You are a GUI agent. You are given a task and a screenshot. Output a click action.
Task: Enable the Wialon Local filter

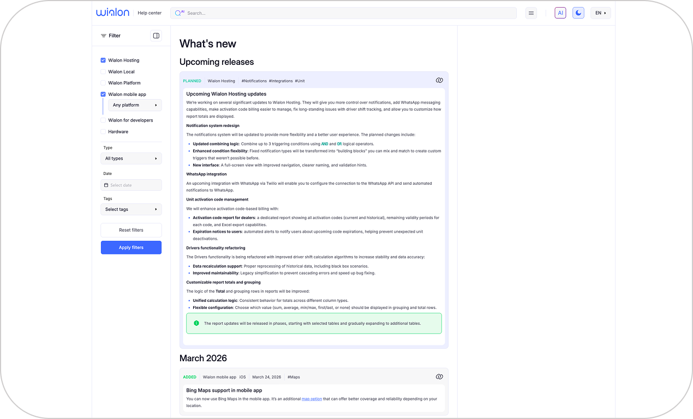point(103,71)
